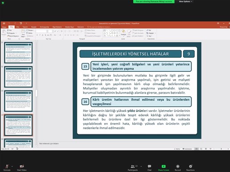230x172 pixels.
Task: Click the Notlar button in status bar
Action: click(177, 149)
